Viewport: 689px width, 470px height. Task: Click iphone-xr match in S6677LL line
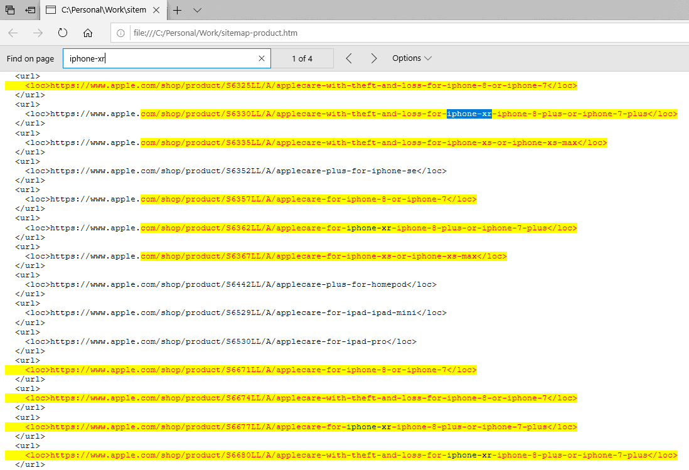369,427
